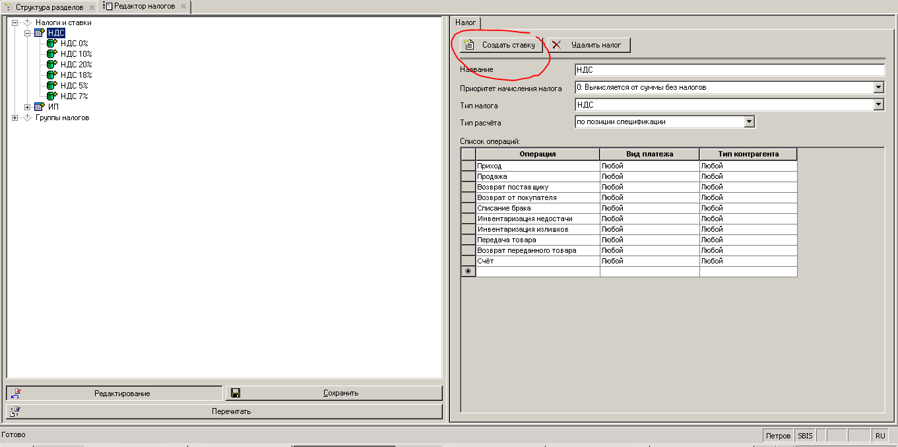Expand the ИП tree node
This screenshot has height=447, width=898.
[x=28, y=107]
